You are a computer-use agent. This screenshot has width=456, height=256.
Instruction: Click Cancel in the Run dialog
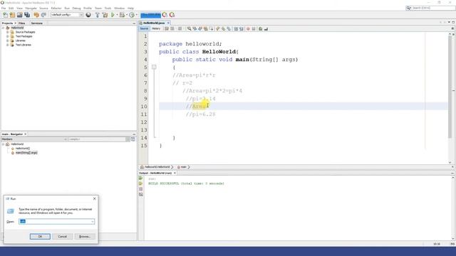62,237
